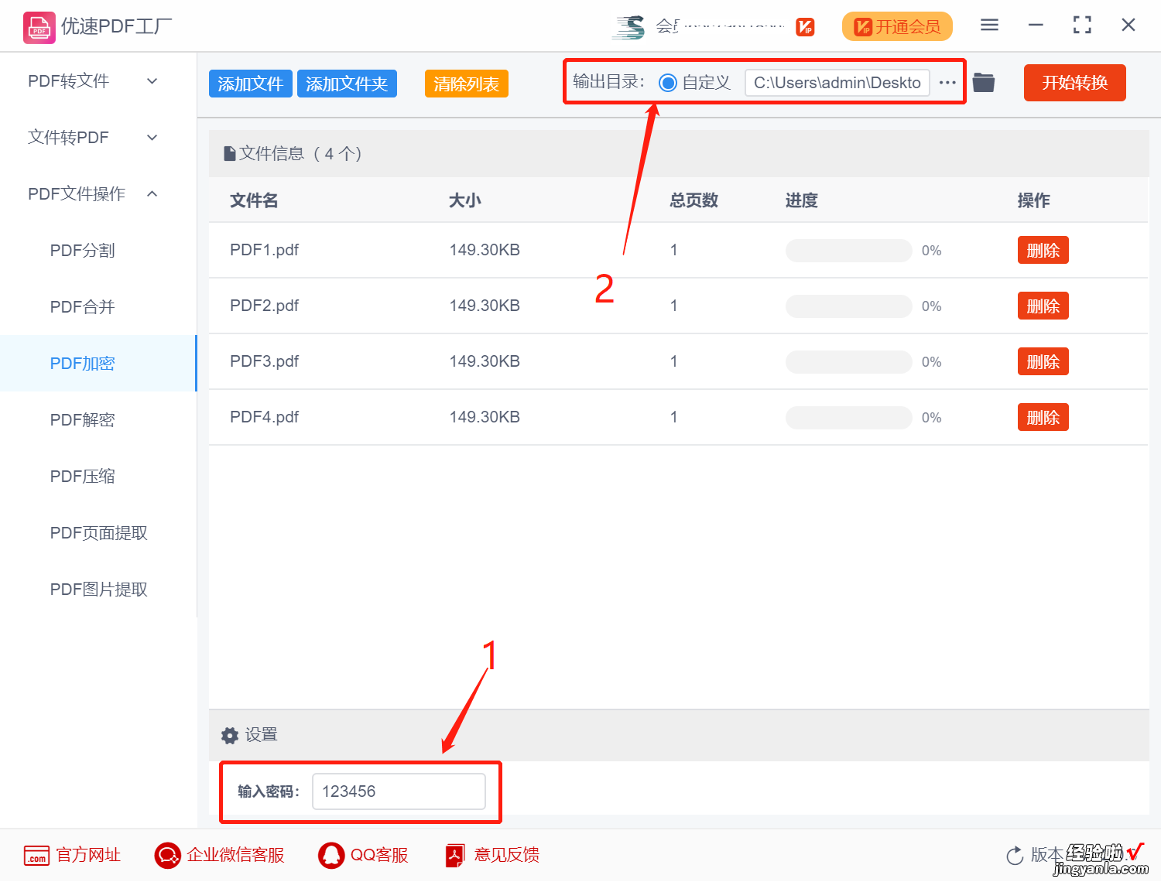Click the PDF2.pdf progress bar

tap(848, 306)
